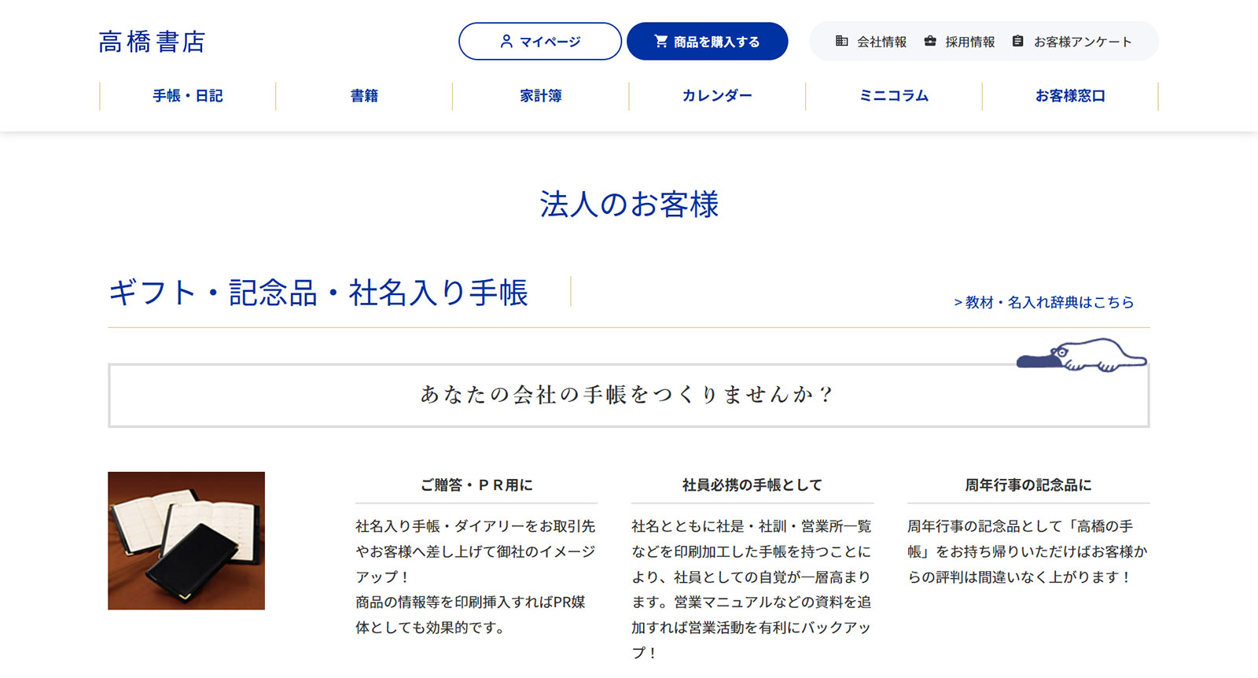Select 書籍 menu item

pyautogui.click(x=364, y=96)
